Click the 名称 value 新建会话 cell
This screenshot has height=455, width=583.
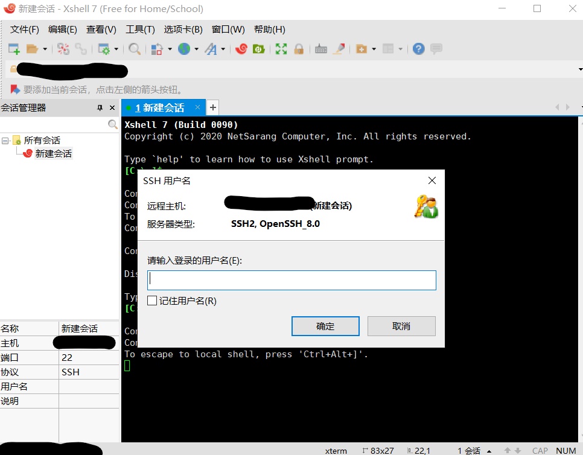89,329
